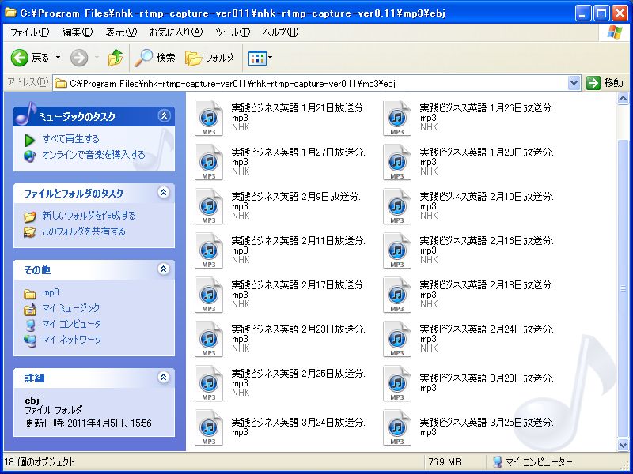633x474 pixels.
Task: Open the 編集(E) menu
Action: [x=77, y=32]
